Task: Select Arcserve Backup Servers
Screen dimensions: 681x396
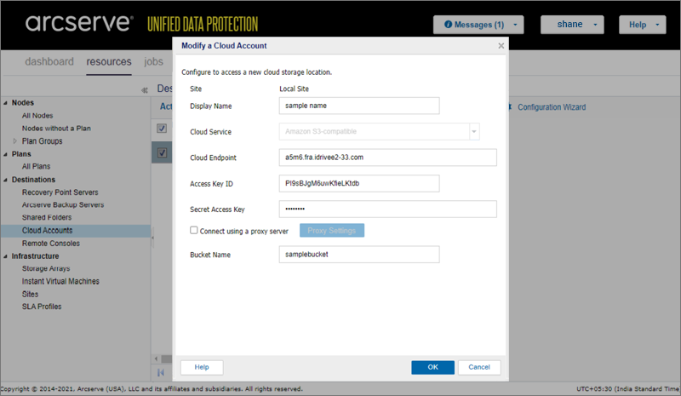Action: click(63, 204)
